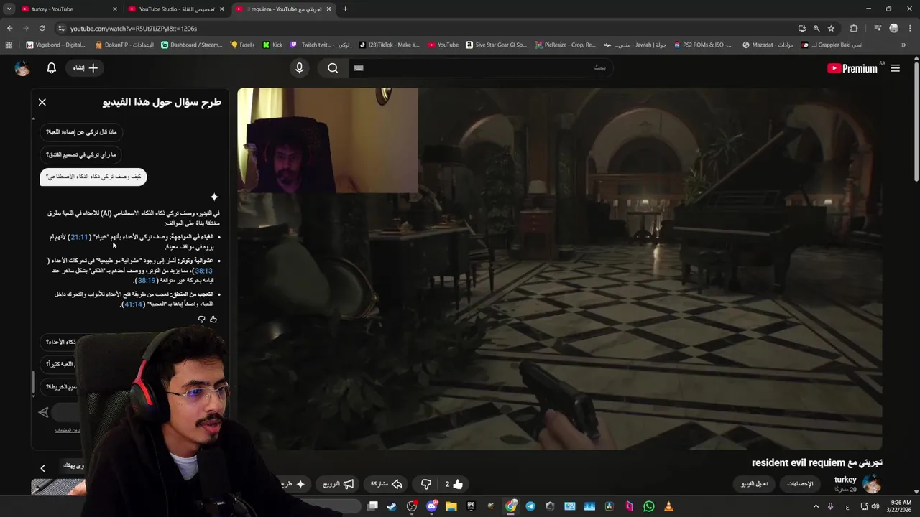Open the PS2 ROMs & ISO bookmark
920x517 pixels.
point(701,45)
